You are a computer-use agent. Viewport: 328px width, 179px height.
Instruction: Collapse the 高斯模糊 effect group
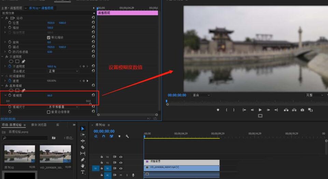(2, 86)
